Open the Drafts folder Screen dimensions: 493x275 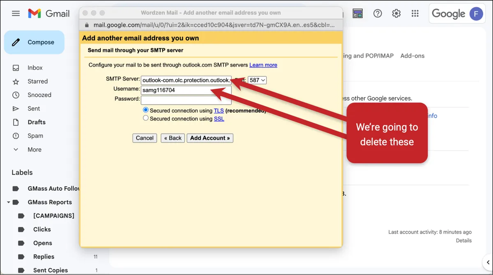[x=37, y=122]
